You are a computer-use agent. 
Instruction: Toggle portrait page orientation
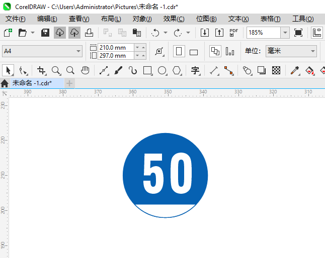point(179,51)
